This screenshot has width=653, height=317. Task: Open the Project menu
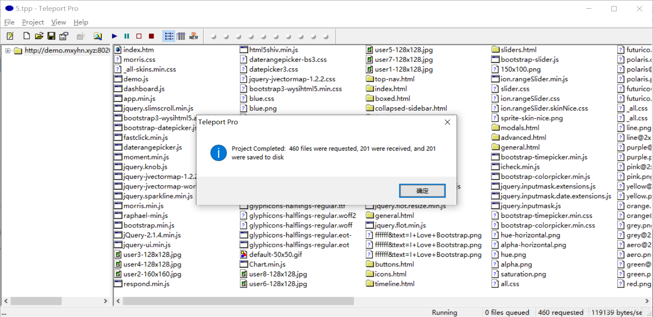(33, 22)
